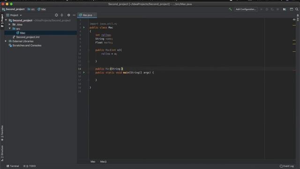
Task: Click on 'rollno = x;' statement
Action: pos(109,54)
